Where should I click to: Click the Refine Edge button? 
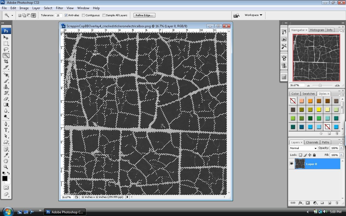[x=144, y=15]
